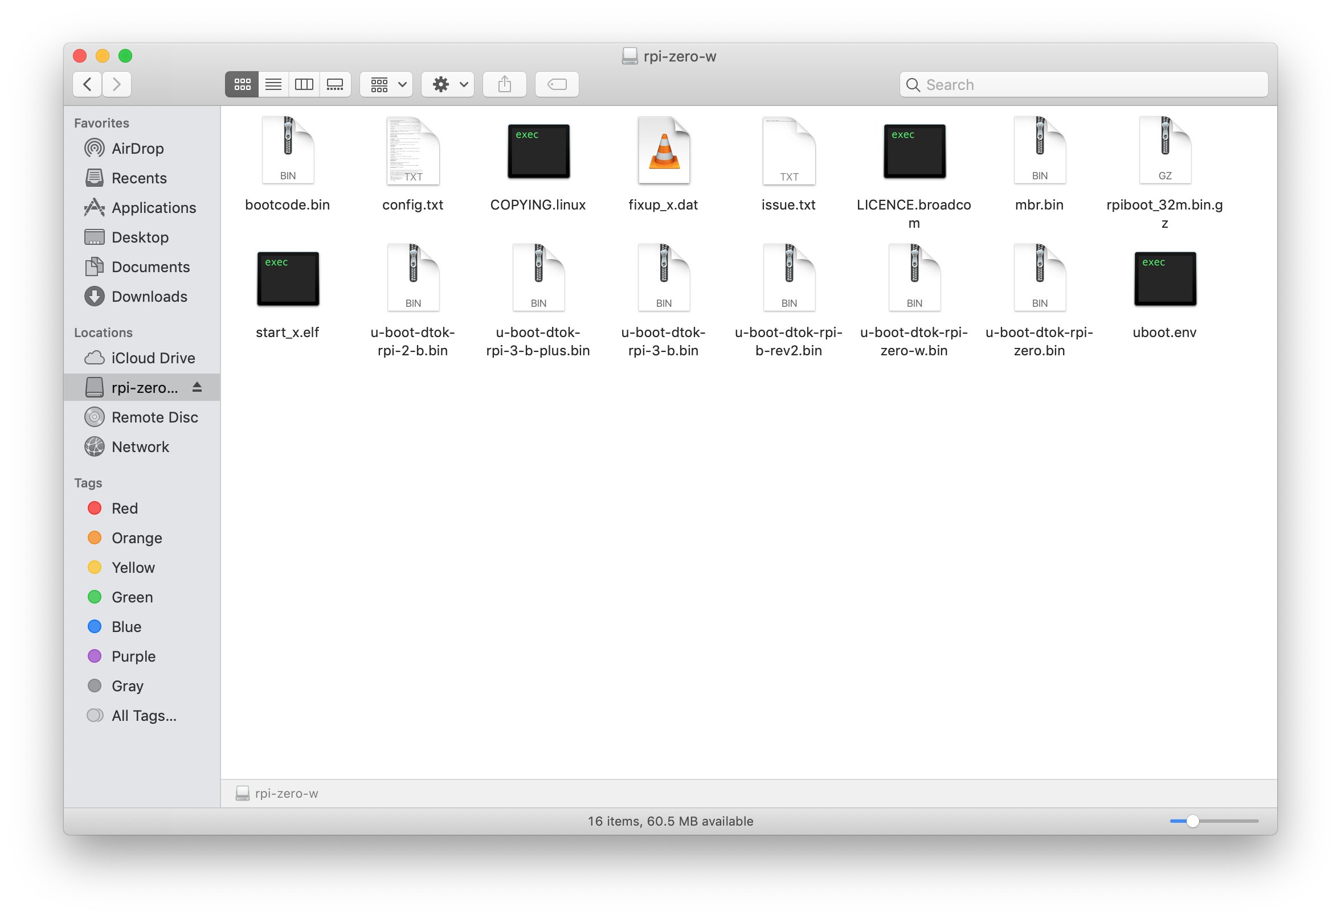Click the back navigation button
This screenshot has width=1341, height=919.
[x=89, y=84]
